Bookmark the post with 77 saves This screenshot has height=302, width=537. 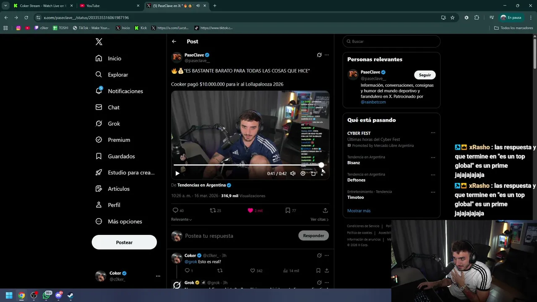coord(290,211)
